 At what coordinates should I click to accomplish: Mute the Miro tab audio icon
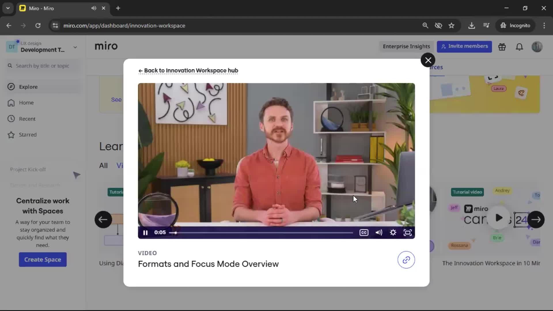(x=94, y=8)
